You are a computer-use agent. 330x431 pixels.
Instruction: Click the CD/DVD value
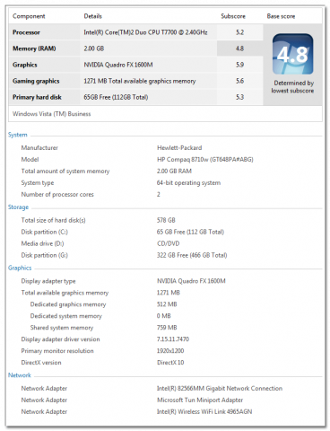169,243
